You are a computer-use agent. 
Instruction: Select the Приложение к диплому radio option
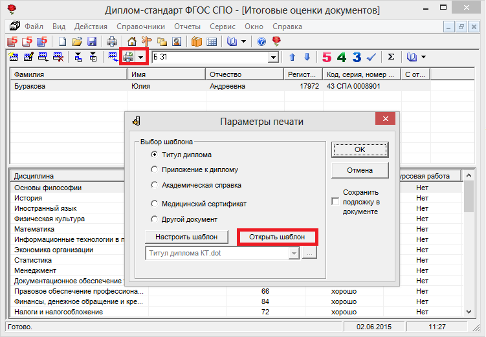154,169
